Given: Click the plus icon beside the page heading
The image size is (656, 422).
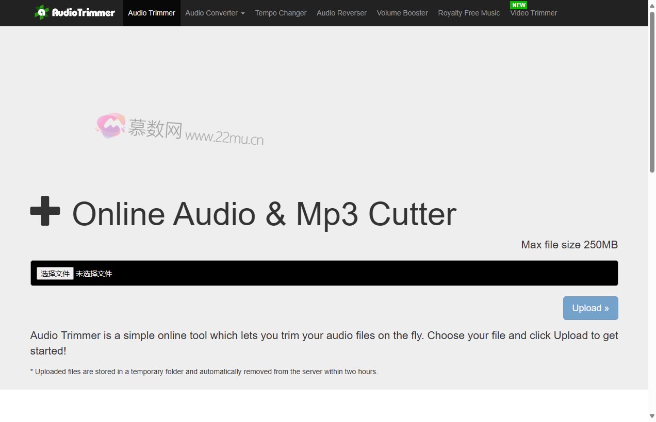Looking at the screenshot, I should coord(45,211).
